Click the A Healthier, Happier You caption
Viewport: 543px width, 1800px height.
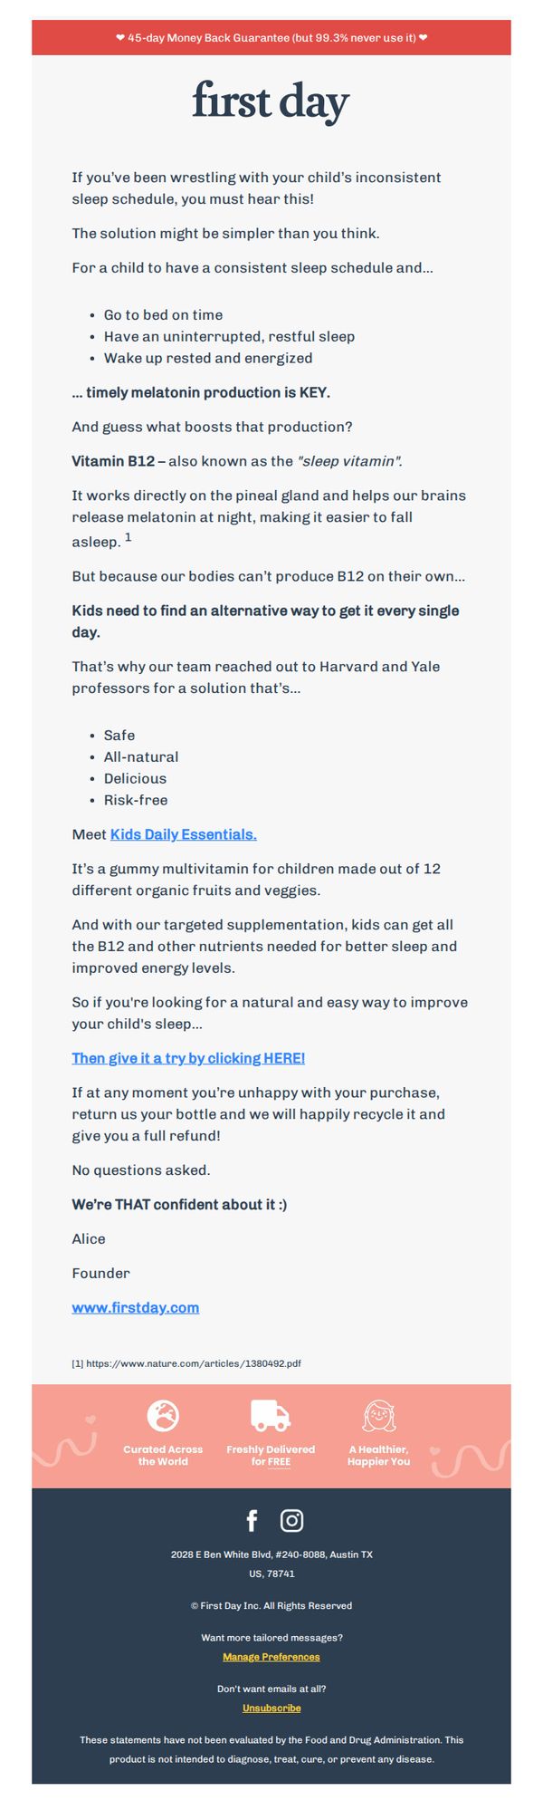pyautogui.click(x=379, y=1455)
